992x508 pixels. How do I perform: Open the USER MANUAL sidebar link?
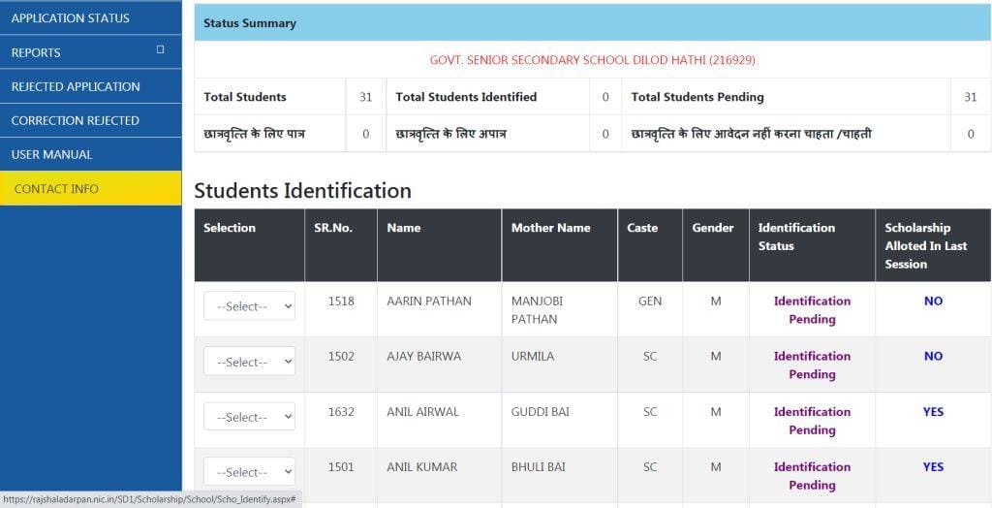51,154
